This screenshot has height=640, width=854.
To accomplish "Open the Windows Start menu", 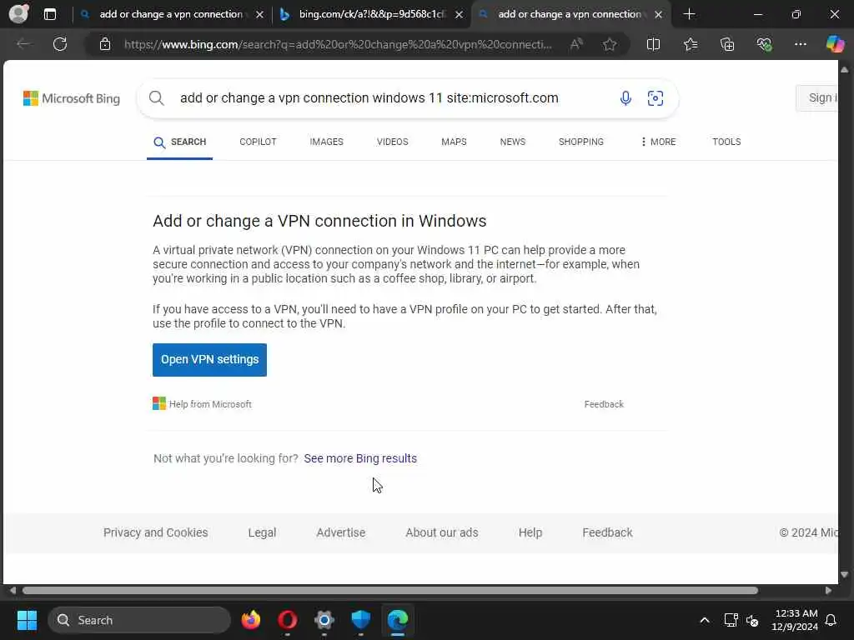I will click(x=27, y=620).
